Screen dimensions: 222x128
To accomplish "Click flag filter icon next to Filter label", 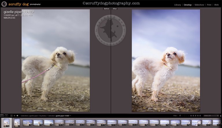I will [180, 116].
